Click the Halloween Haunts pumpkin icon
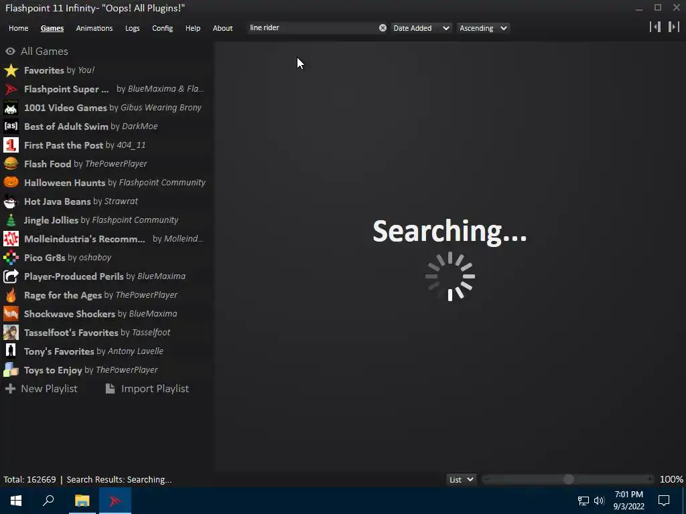 [11, 183]
